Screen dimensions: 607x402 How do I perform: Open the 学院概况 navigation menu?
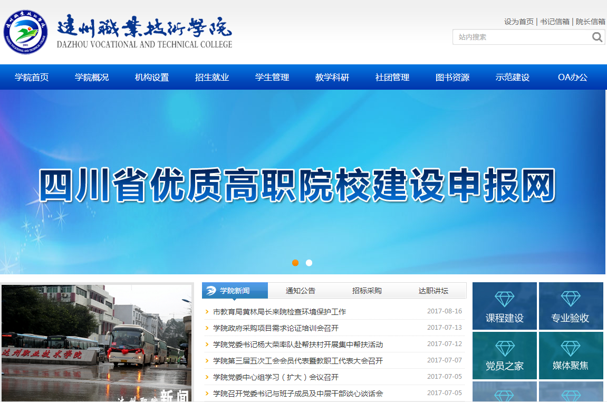[x=92, y=78]
